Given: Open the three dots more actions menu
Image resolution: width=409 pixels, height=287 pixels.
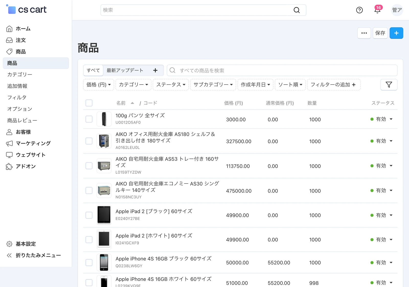Looking at the screenshot, I should pyautogui.click(x=364, y=33).
